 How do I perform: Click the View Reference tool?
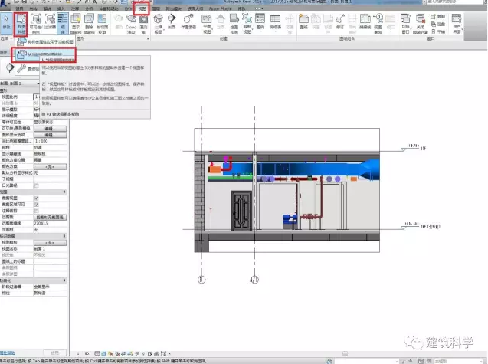coord(378,24)
